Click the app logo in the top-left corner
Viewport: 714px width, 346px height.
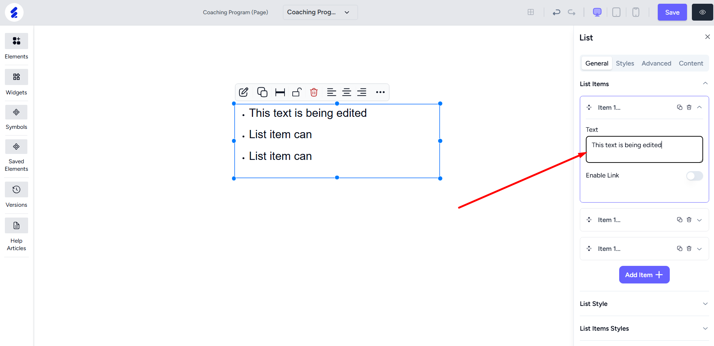14,12
